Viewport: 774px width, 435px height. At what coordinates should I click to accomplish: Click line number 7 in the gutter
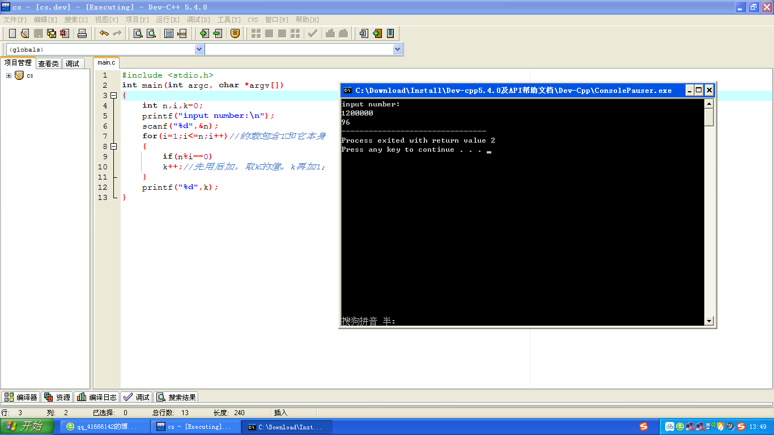tap(105, 137)
